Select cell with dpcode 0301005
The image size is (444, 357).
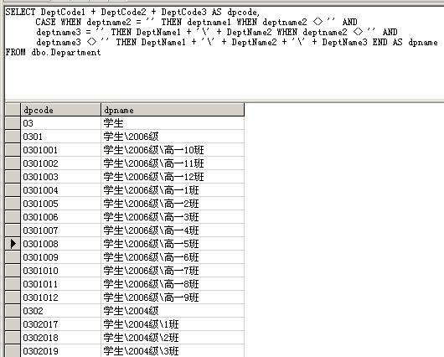[x=61, y=204]
